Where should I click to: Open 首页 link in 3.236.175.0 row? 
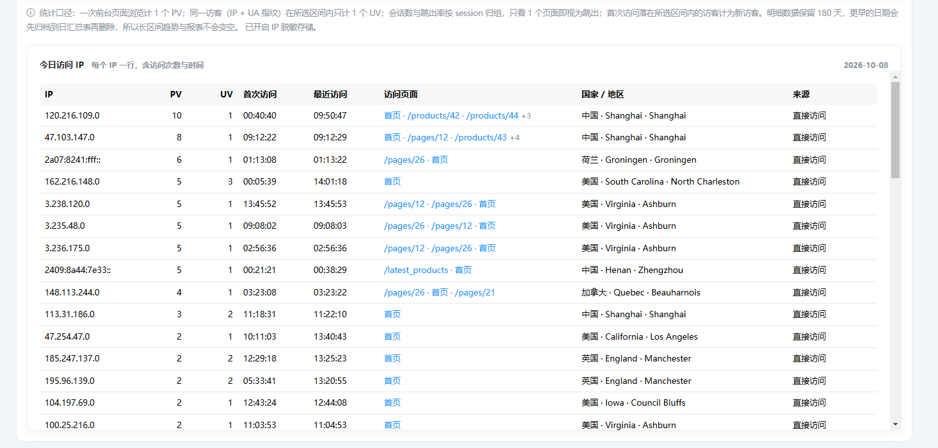click(x=487, y=249)
